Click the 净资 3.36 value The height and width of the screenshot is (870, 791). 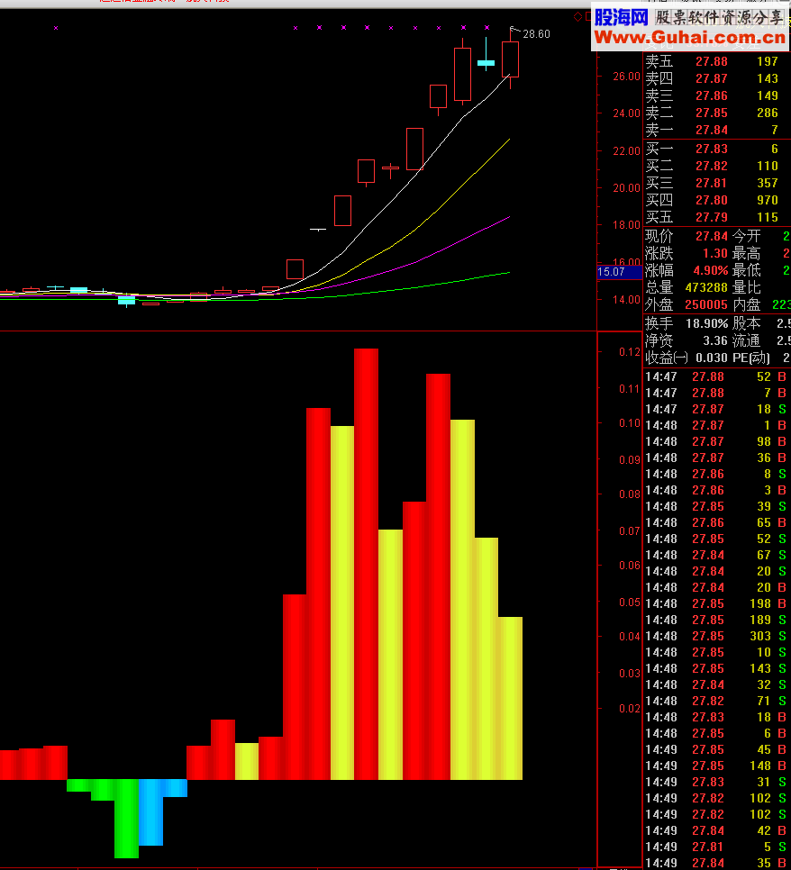[715, 340]
